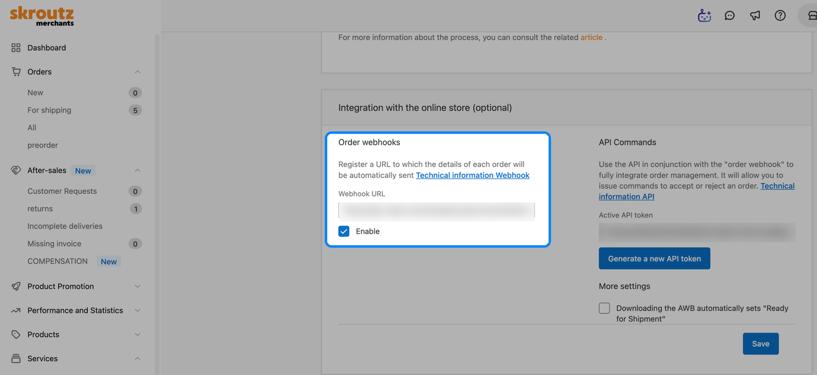The image size is (817, 375).
Task: Open the COMPENSATION page
Action: [57, 261]
